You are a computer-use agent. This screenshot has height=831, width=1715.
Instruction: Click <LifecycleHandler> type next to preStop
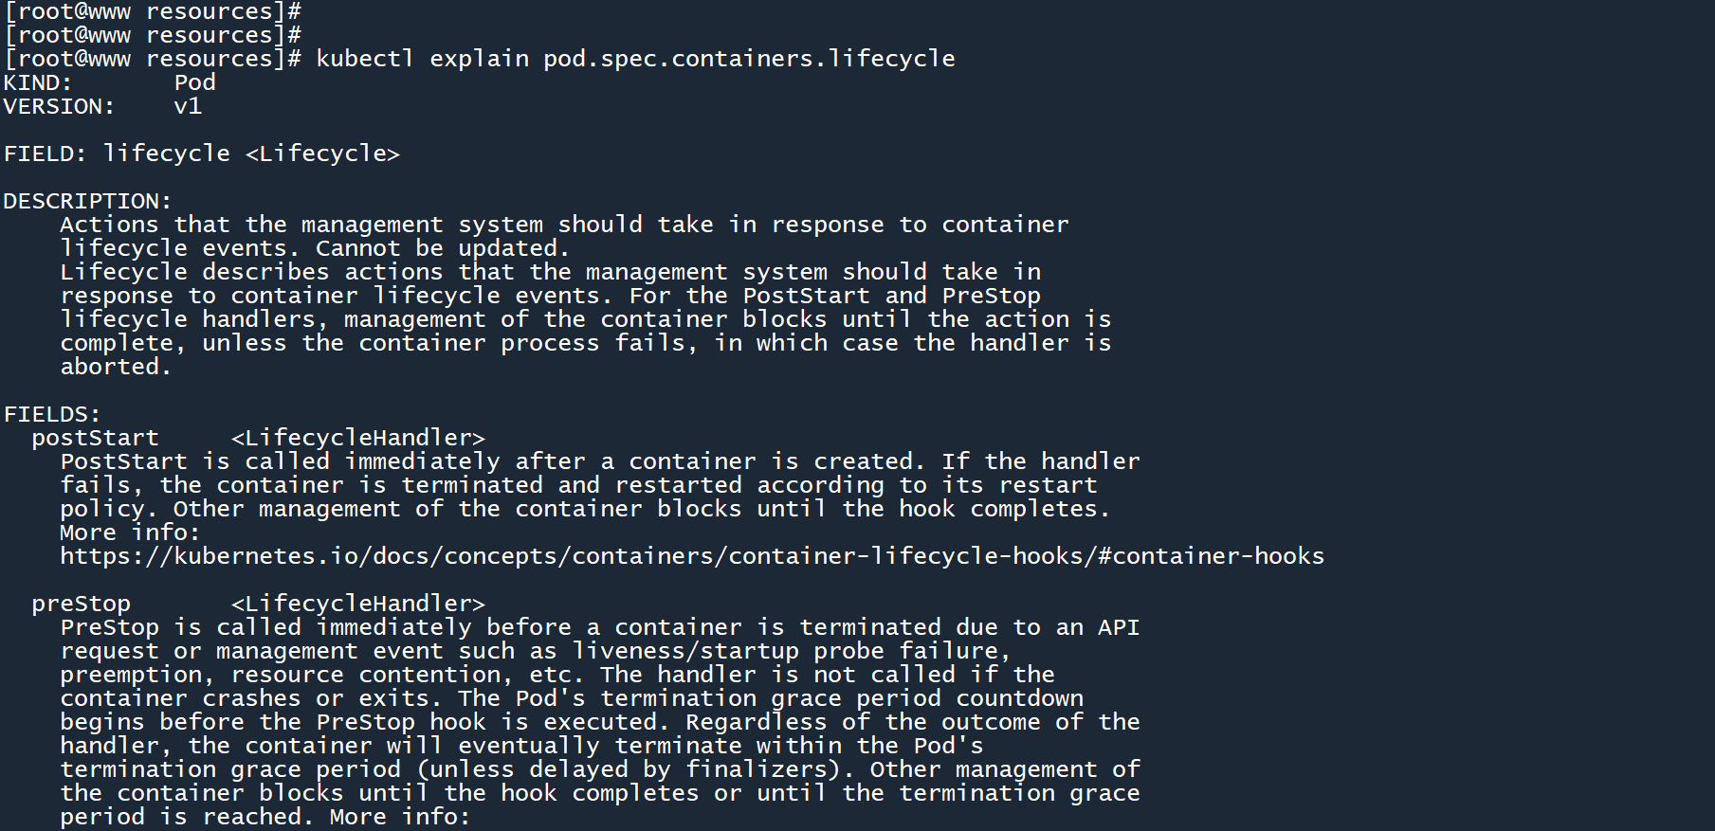click(x=357, y=604)
